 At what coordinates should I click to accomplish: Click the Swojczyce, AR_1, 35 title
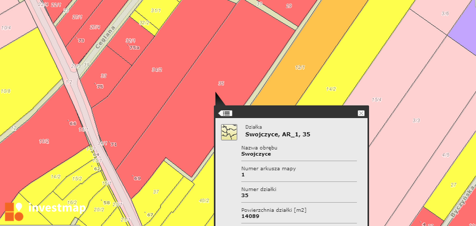[x=278, y=134]
